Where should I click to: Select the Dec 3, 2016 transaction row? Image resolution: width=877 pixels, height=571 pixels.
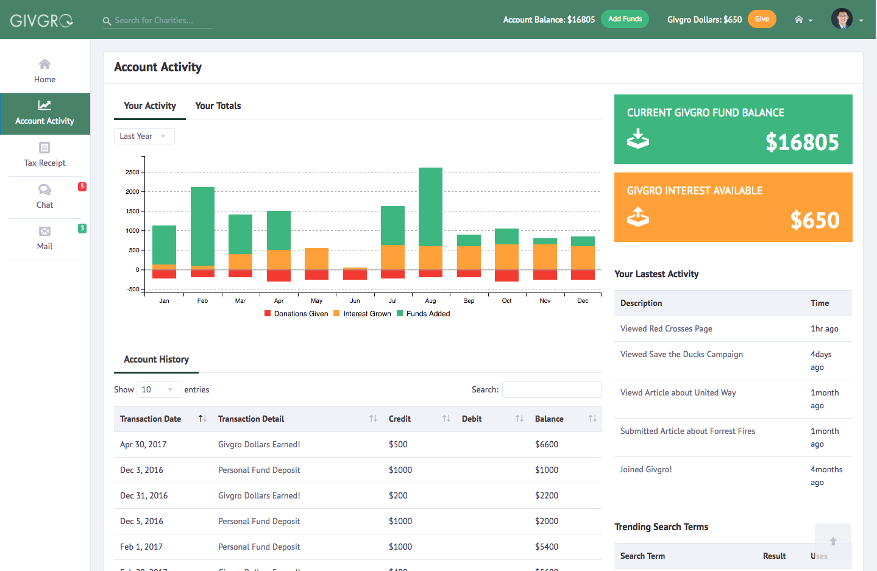coord(358,470)
